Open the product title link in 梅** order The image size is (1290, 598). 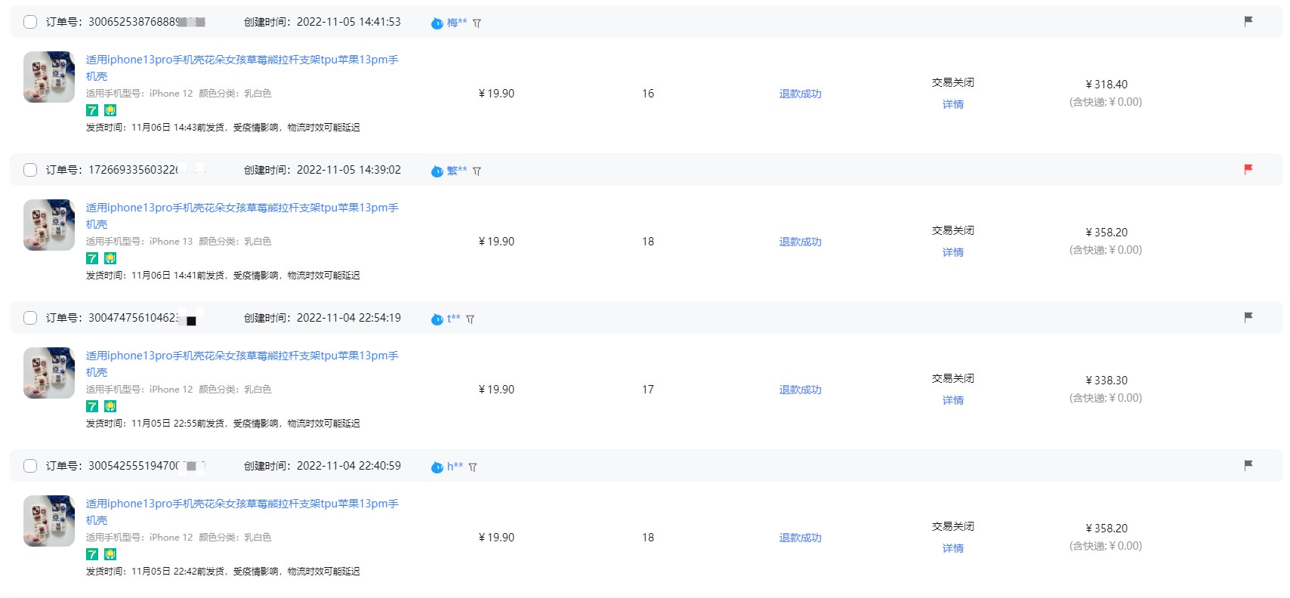point(242,60)
